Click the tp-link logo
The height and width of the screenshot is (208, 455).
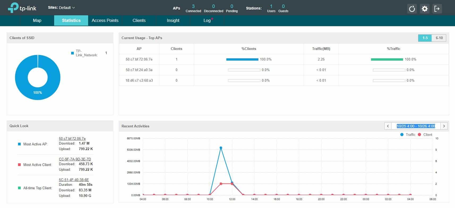coord(22,8)
